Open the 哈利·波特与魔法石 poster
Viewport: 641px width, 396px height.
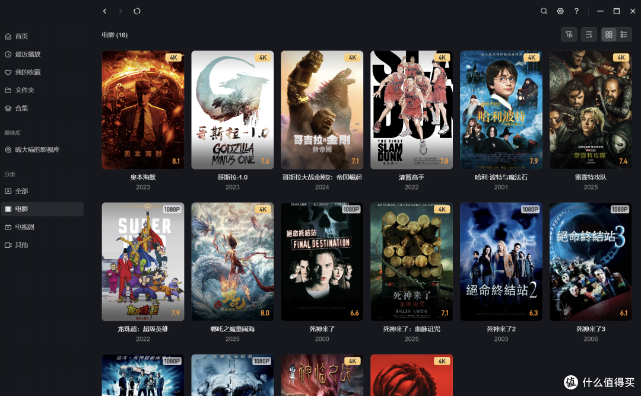tap(501, 110)
